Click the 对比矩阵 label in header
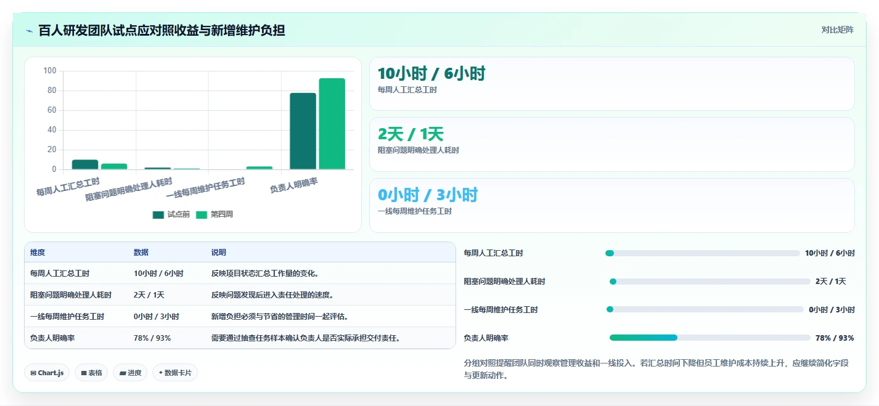 point(837,30)
